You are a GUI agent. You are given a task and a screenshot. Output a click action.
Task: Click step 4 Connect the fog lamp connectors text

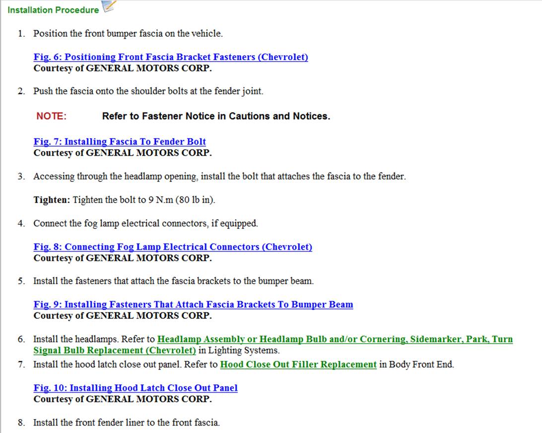coord(145,224)
